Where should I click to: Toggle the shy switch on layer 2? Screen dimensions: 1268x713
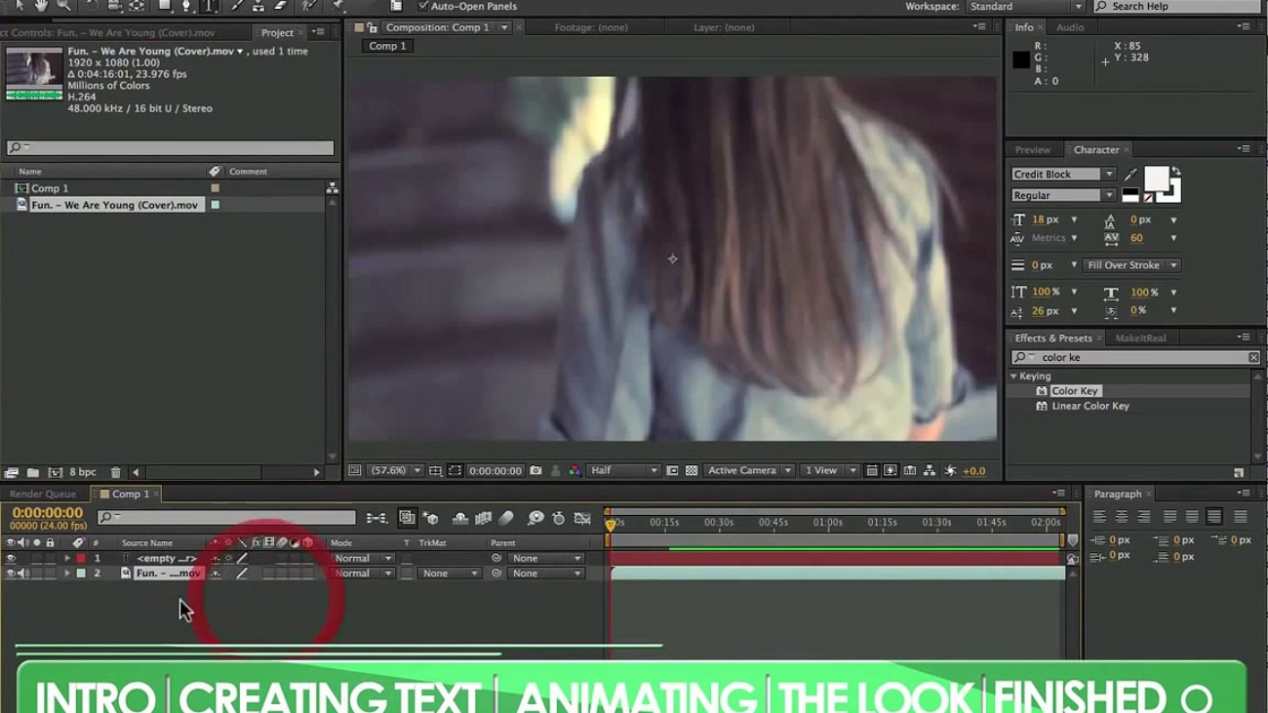[x=216, y=574]
